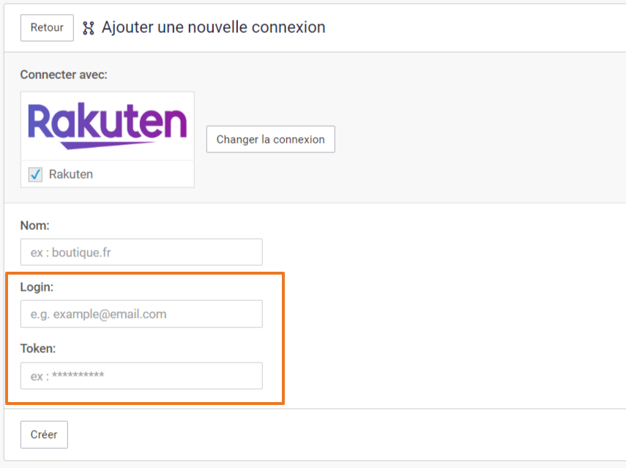Image resolution: width=626 pixels, height=468 pixels.
Task: Click the Login field label
Action: [x=37, y=287]
